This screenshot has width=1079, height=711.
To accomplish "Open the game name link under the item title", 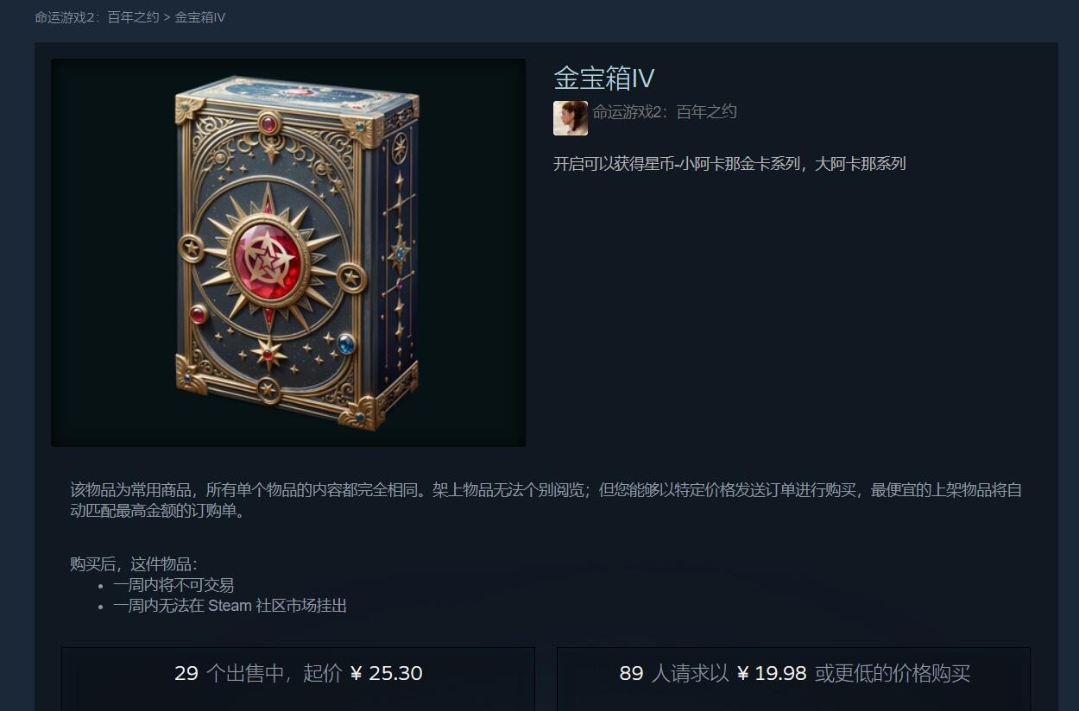I will click(664, 111).
